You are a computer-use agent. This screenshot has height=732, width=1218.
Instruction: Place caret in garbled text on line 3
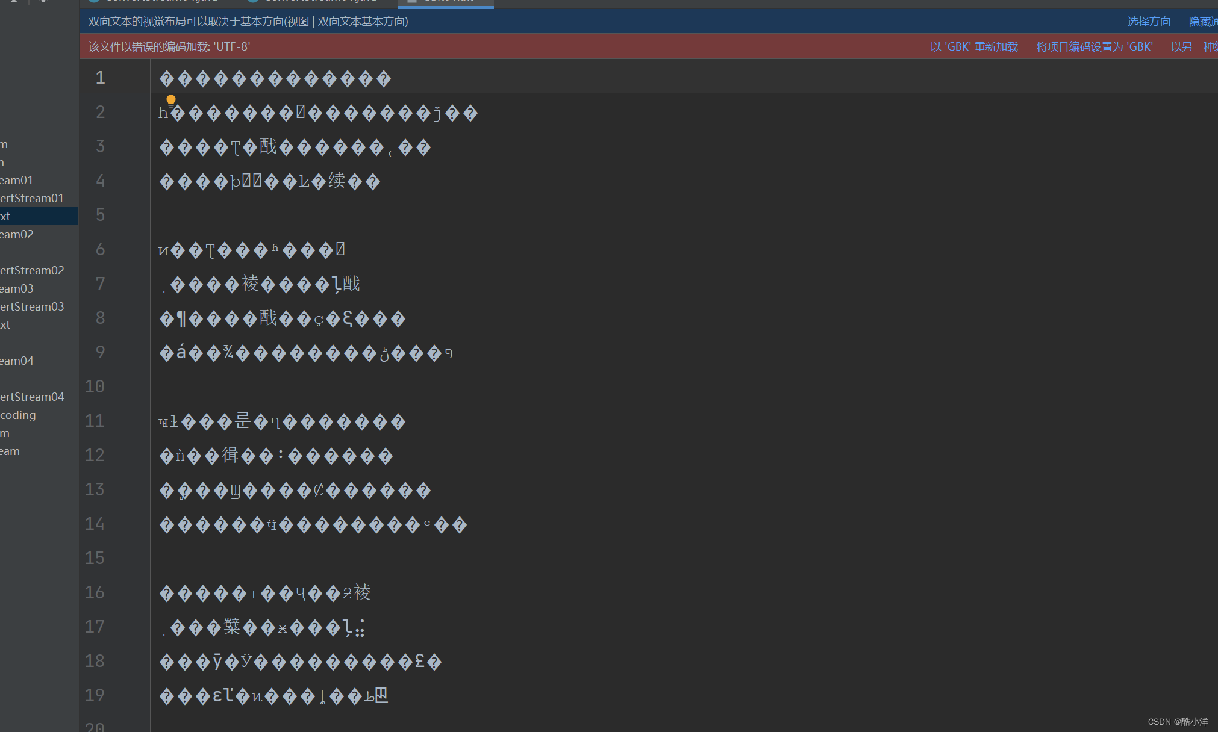295,147
